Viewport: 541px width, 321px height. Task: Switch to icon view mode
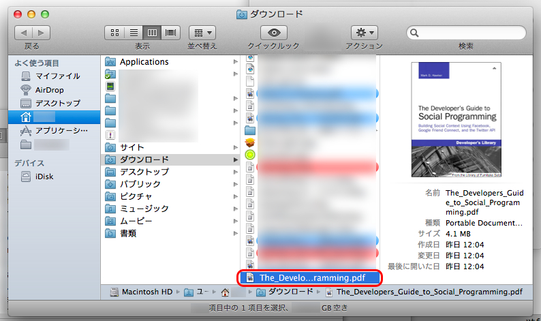[x=114, y=32]
